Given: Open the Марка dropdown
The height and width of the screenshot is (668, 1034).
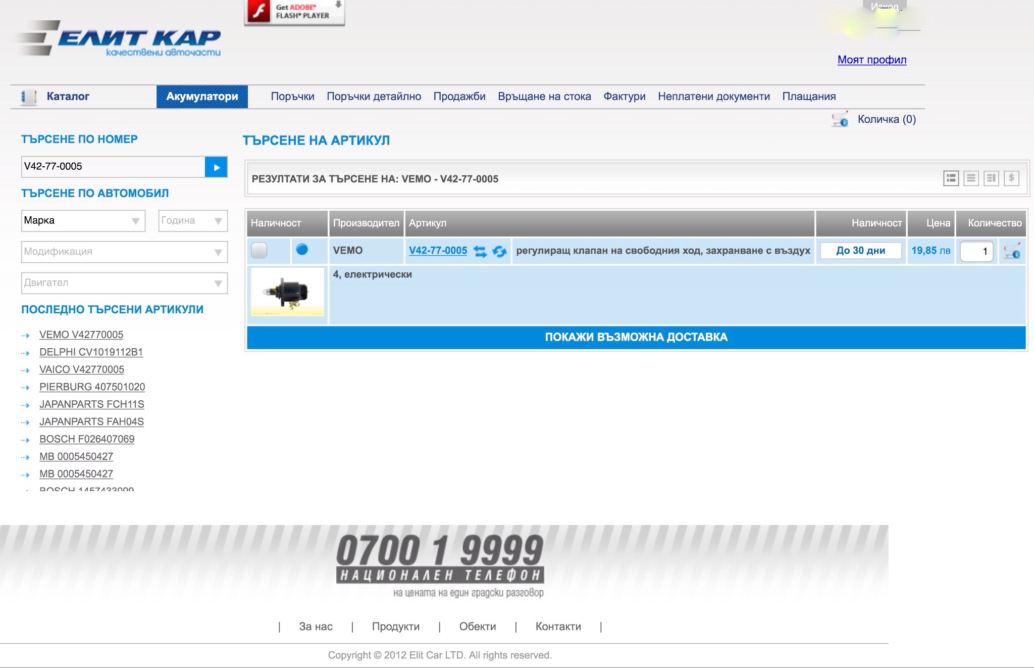Looking at the screenshot, I should (83, 221).
